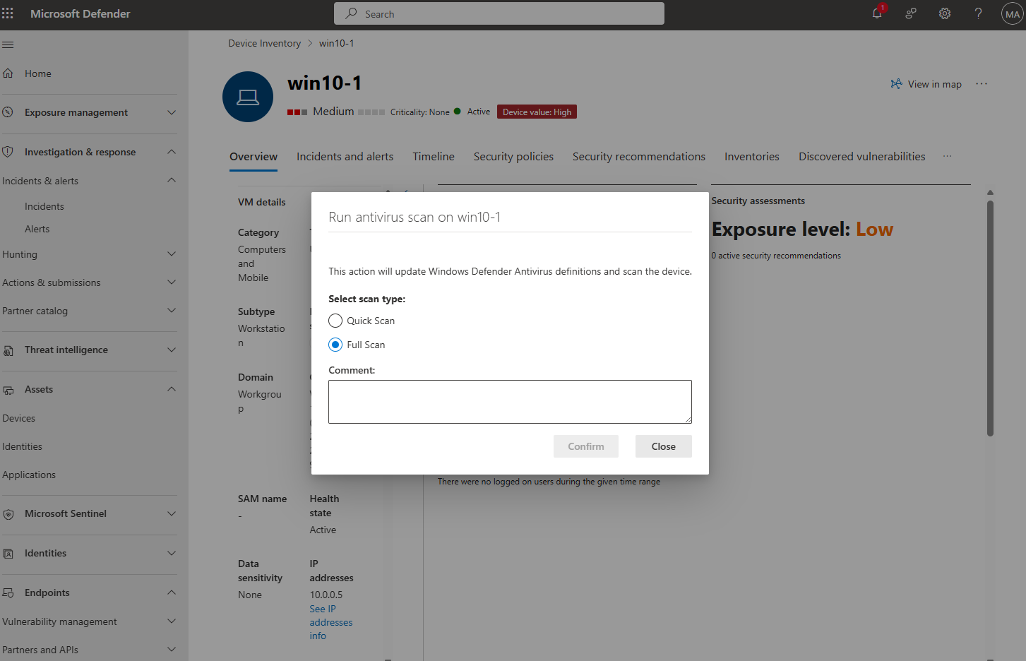This screenshot has height=661, width=1026.
Task: Click the Home navigation item
Action: point(38,73)
